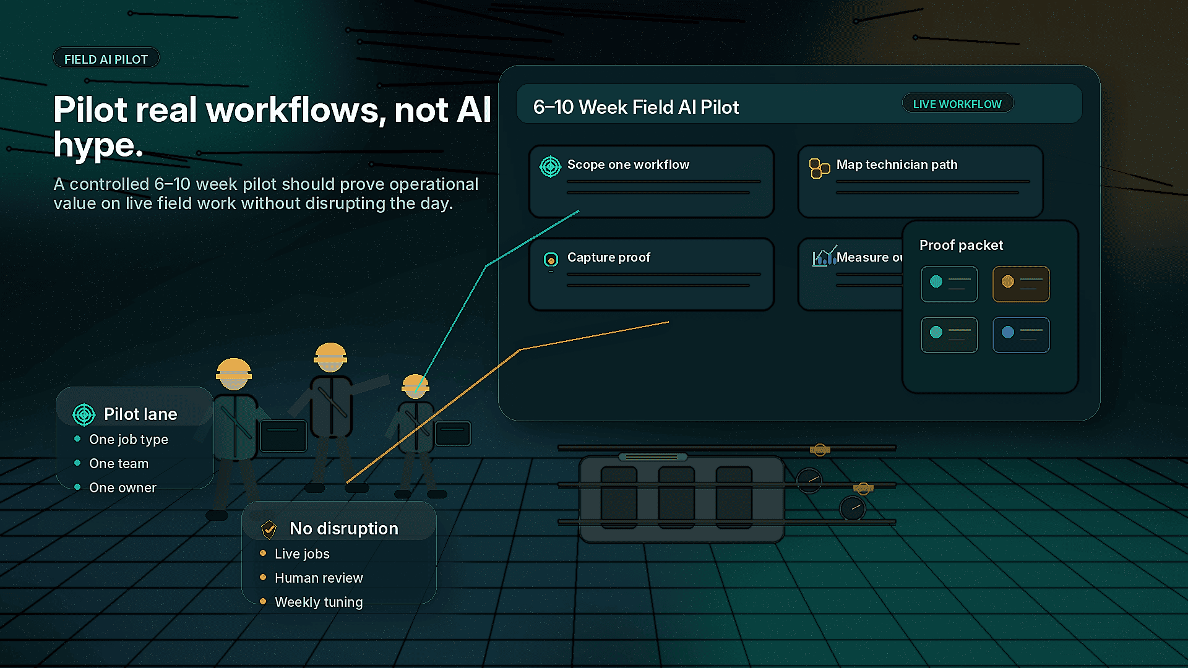Click the No disruption shield check icon
Image resolution: width=1188 pixels, height=668 pixels.
[269, 529]
